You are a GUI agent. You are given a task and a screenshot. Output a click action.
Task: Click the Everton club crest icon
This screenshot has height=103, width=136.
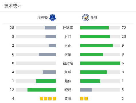point(52,17)
